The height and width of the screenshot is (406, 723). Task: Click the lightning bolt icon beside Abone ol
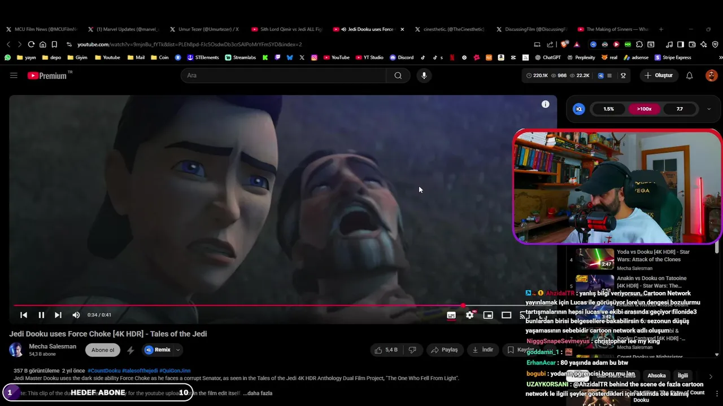click(130, 350)
